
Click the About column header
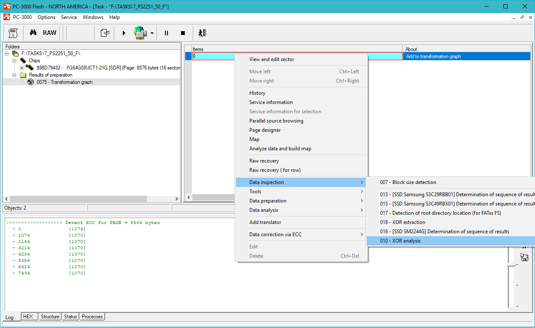pos(467,49)
